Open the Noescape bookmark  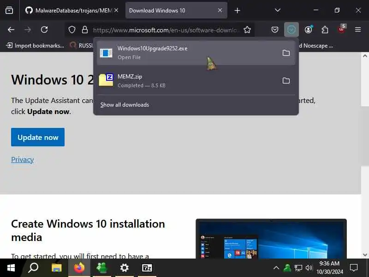(x=316, y=45)
